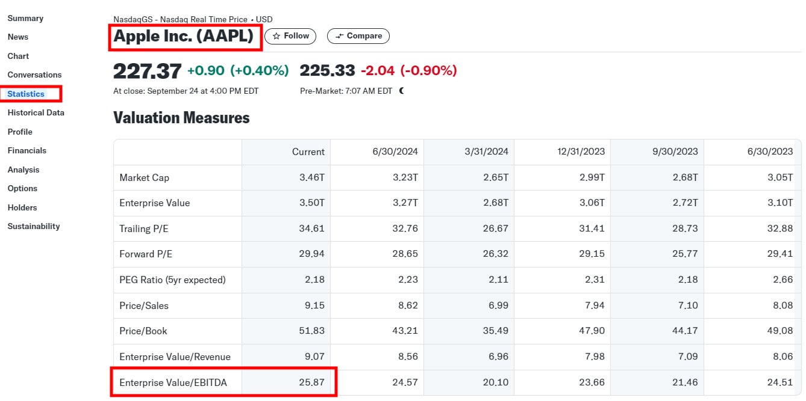Click the Compare button with arrows icon
806x401 pixels.
coord(358,36)
